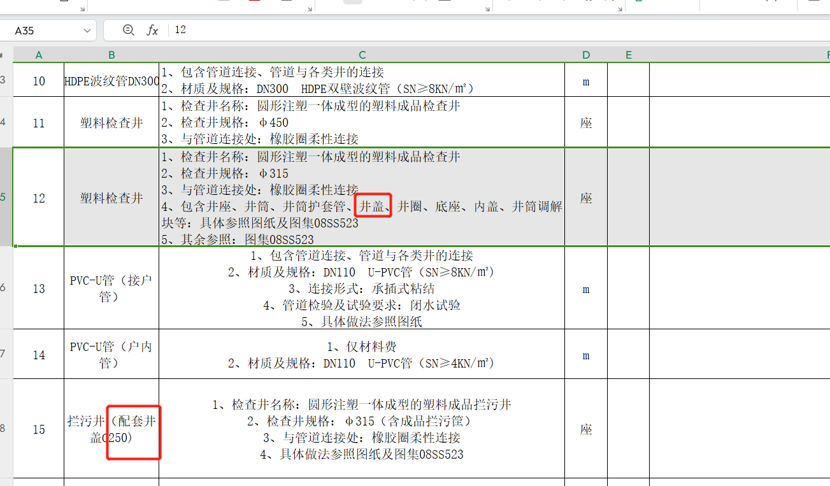Select unit cell 座 for item 12
830x486 pixels.
pyautogui.click(x=586, y=198)
